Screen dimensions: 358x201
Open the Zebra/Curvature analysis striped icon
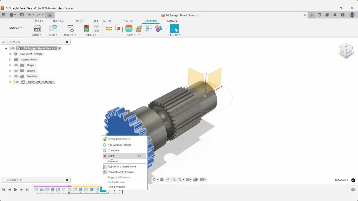tap(129, 29)
